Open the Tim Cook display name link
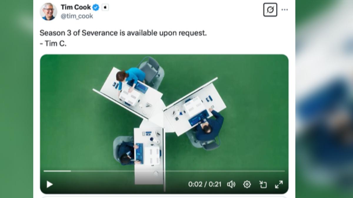 [x=76, y=7]
